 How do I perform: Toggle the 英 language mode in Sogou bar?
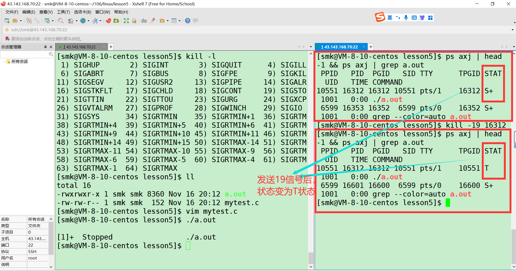tap(390, 18)
